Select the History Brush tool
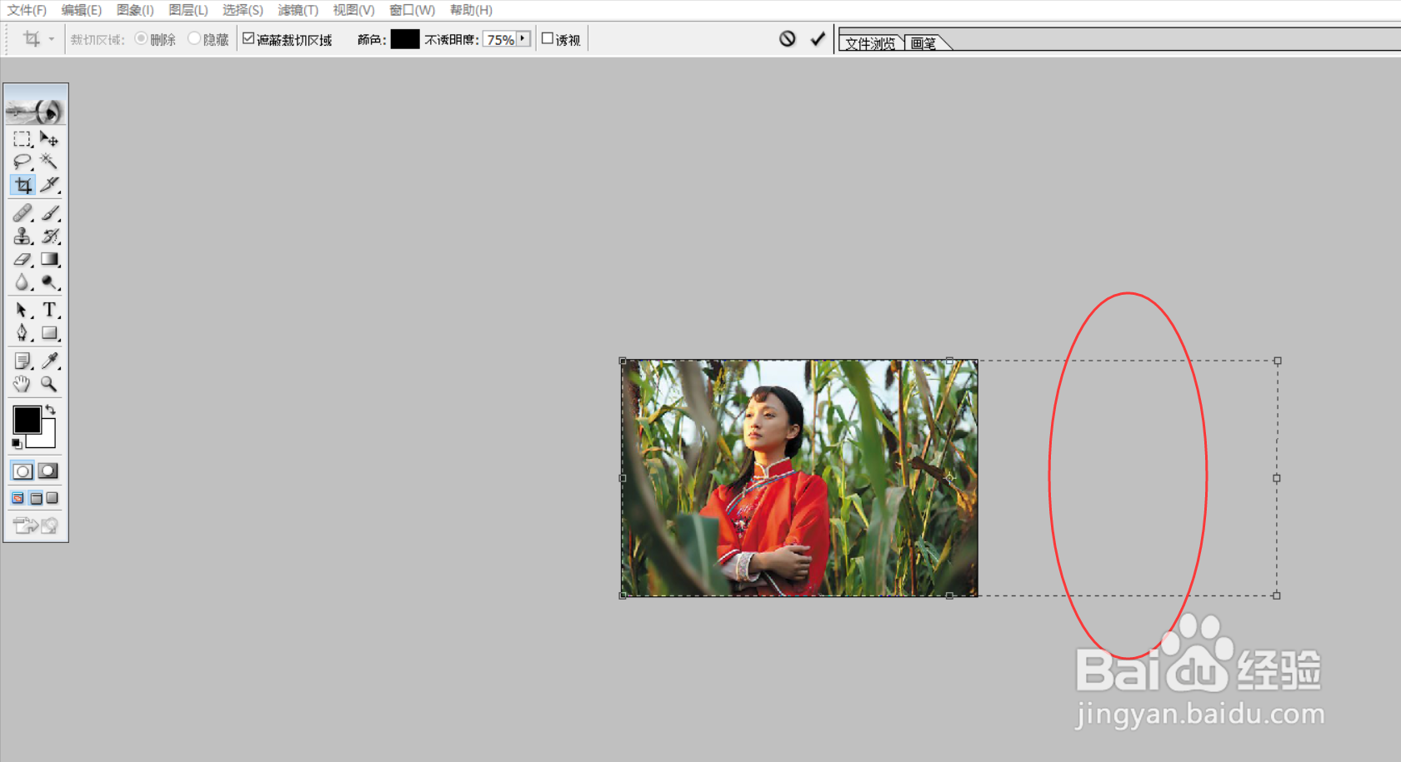 pyautogui.click(x=49, y=237)
